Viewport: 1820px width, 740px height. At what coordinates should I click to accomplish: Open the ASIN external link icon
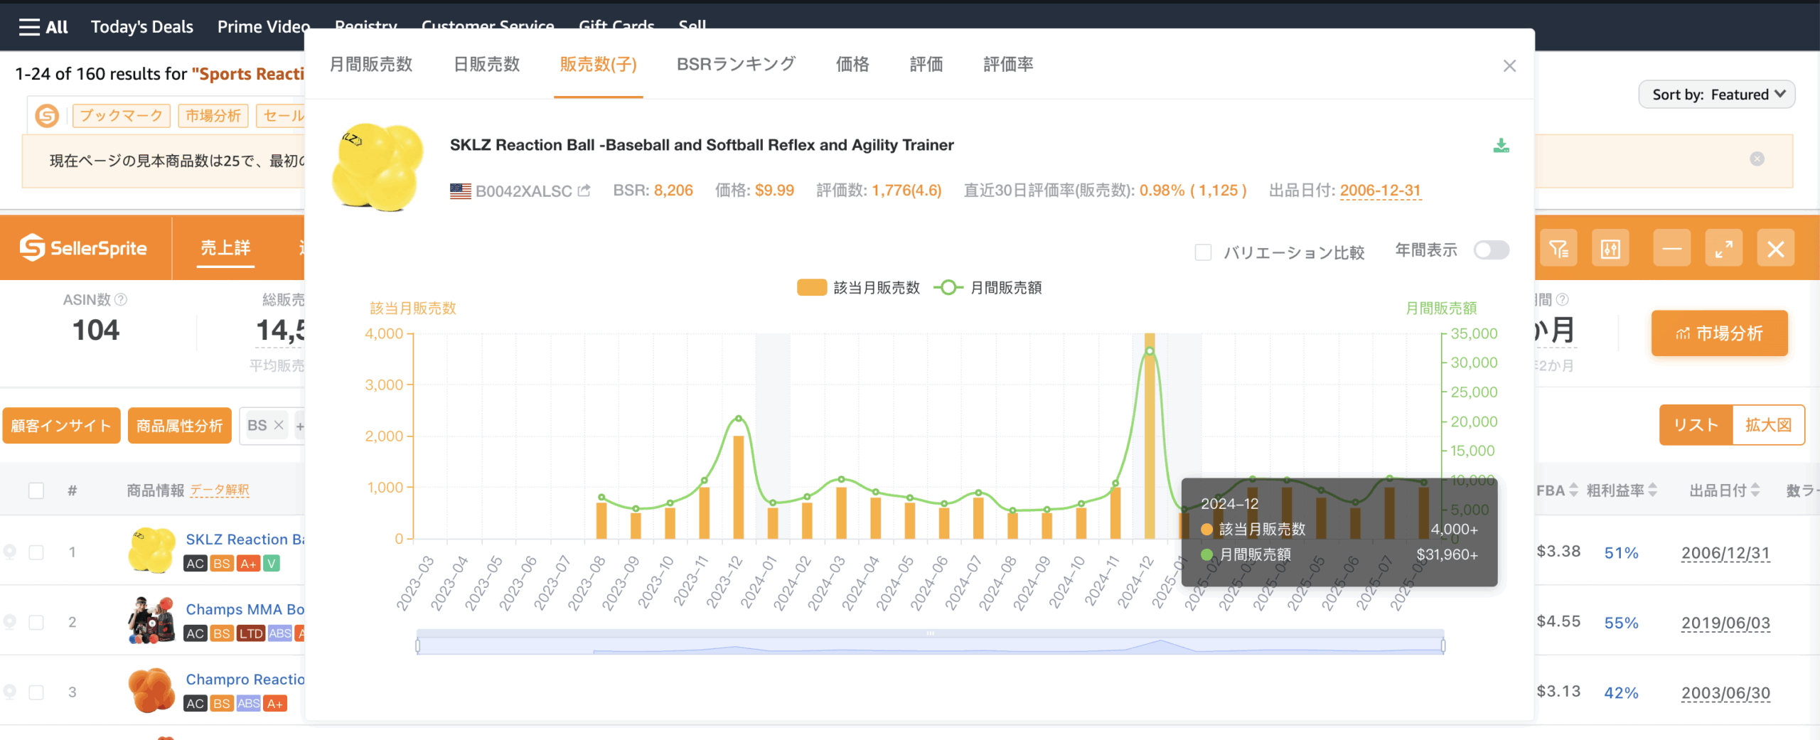(584, 191)
